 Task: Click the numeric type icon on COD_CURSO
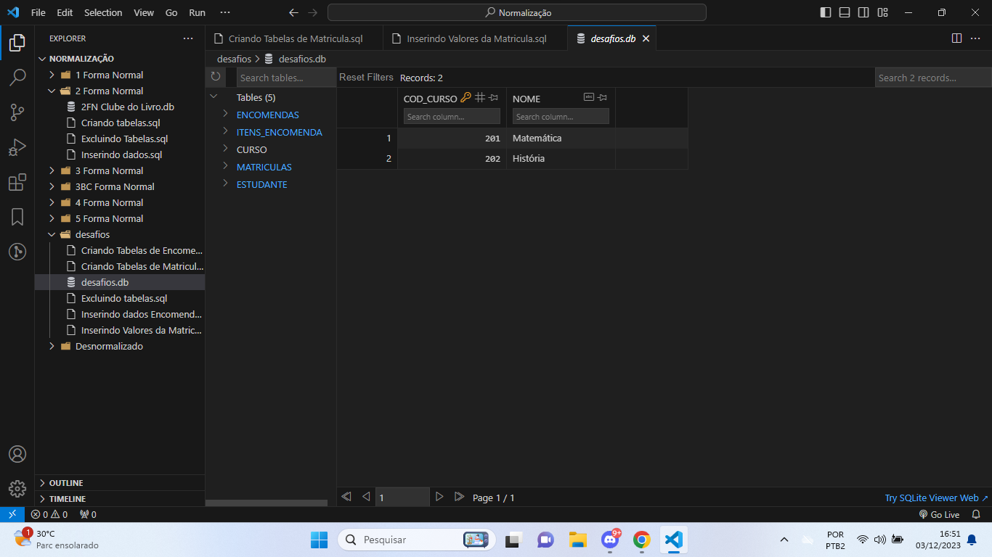coord(480,97)
